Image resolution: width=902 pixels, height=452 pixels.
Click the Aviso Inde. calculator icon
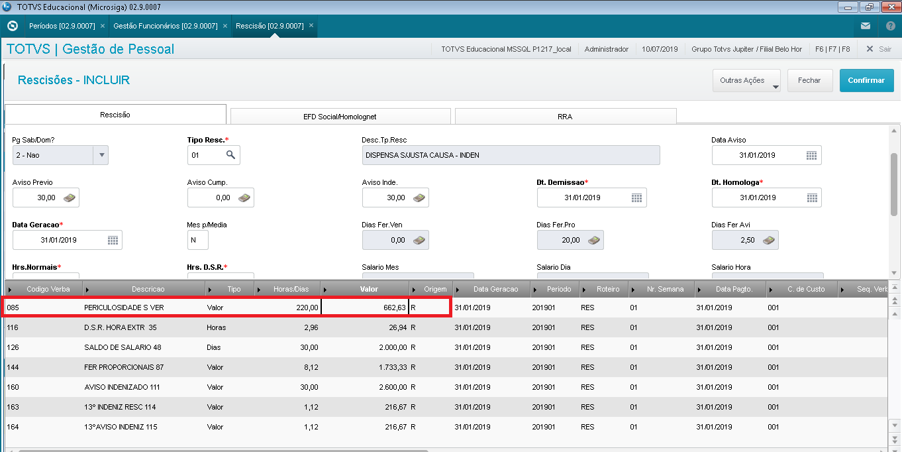(x=419, y=198)
